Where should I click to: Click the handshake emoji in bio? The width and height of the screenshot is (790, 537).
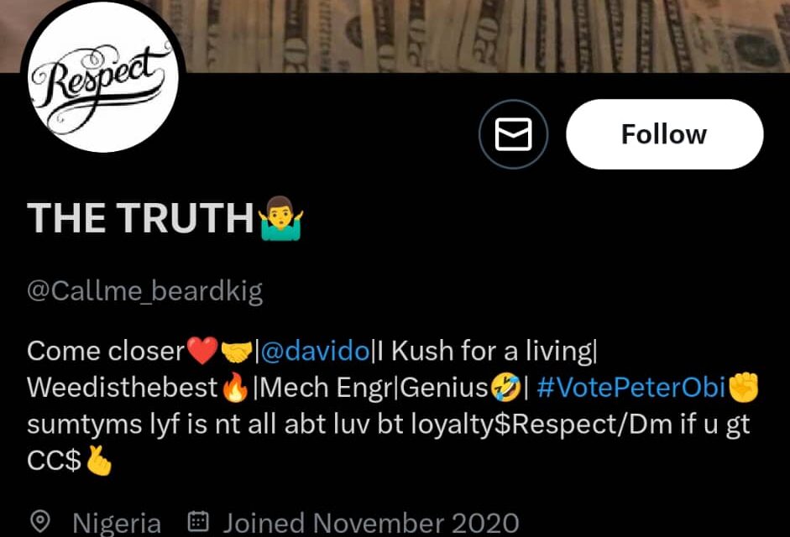pos(237,352)
